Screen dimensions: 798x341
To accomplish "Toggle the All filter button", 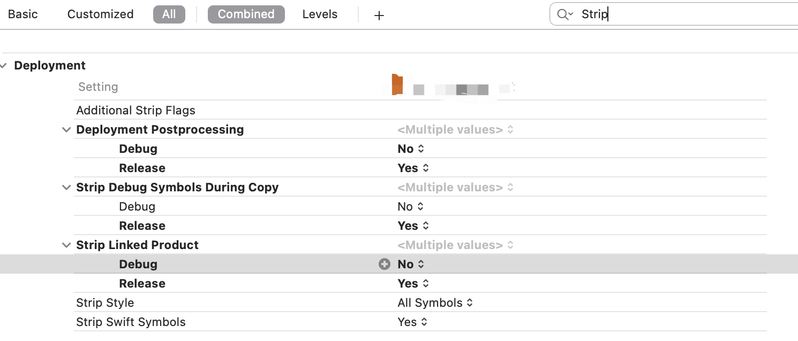I will pyautogui.click(x=169, y=14).
